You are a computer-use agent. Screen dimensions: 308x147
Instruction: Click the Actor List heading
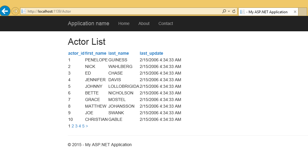[87, 42]
